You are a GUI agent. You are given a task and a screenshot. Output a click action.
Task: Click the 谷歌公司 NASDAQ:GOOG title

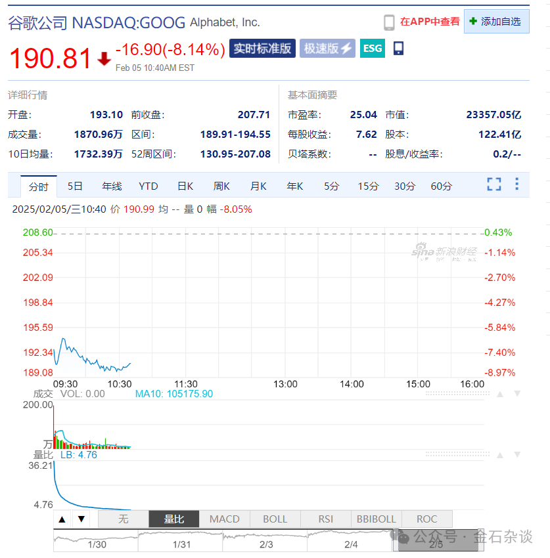pyautogui.click(x=97, y=23)
